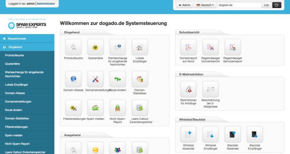Screen dimensions: 290x154
Task: Select Steuerkonsole in the sidebar
Action: (27, 38)
